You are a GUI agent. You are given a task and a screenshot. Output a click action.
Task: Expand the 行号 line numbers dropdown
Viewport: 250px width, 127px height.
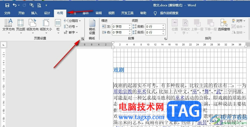tap(71, 27)
